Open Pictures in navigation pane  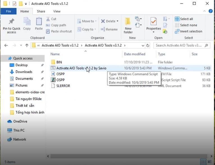21,85
